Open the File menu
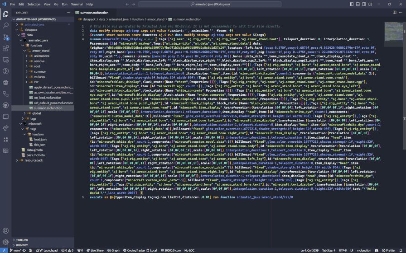Screen dimensions: 406x253 12,4
